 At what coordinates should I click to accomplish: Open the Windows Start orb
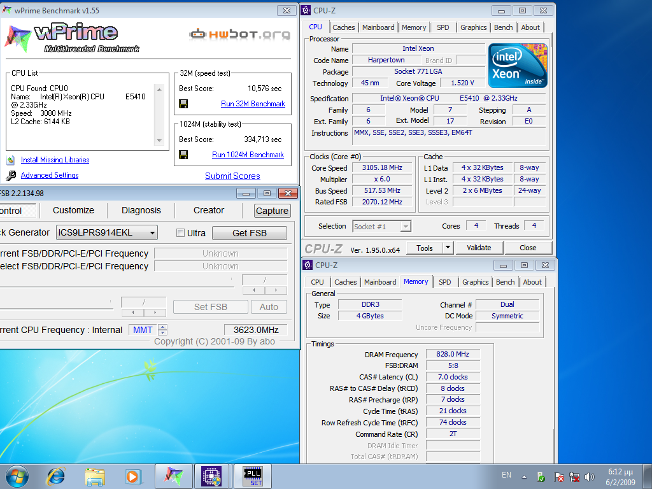click(17, 476)
